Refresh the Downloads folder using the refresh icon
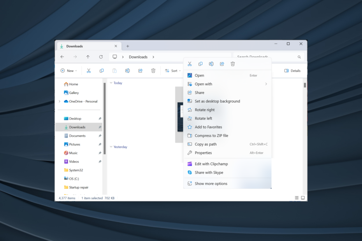 (101, 57)
